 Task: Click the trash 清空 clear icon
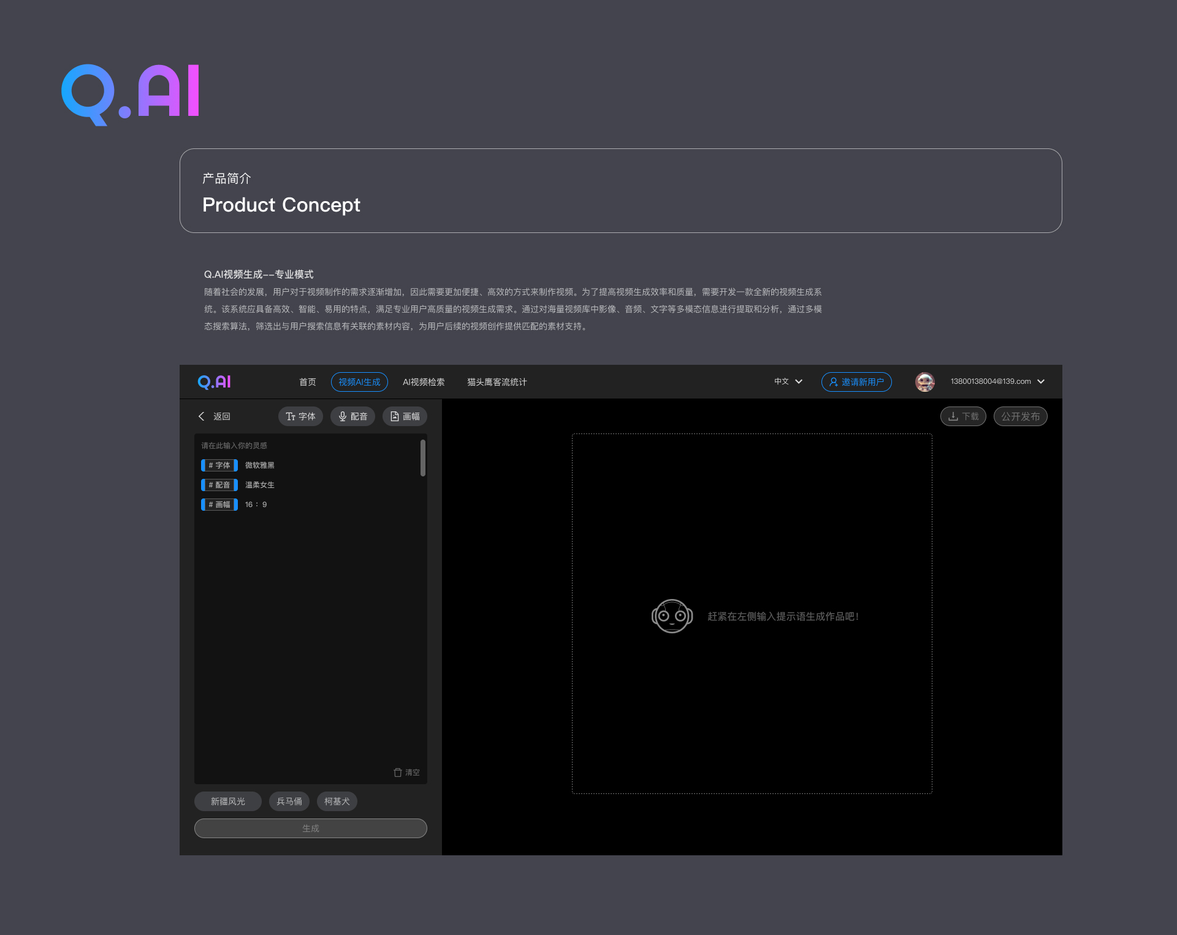pyautogui.click(x=398, y=773)
